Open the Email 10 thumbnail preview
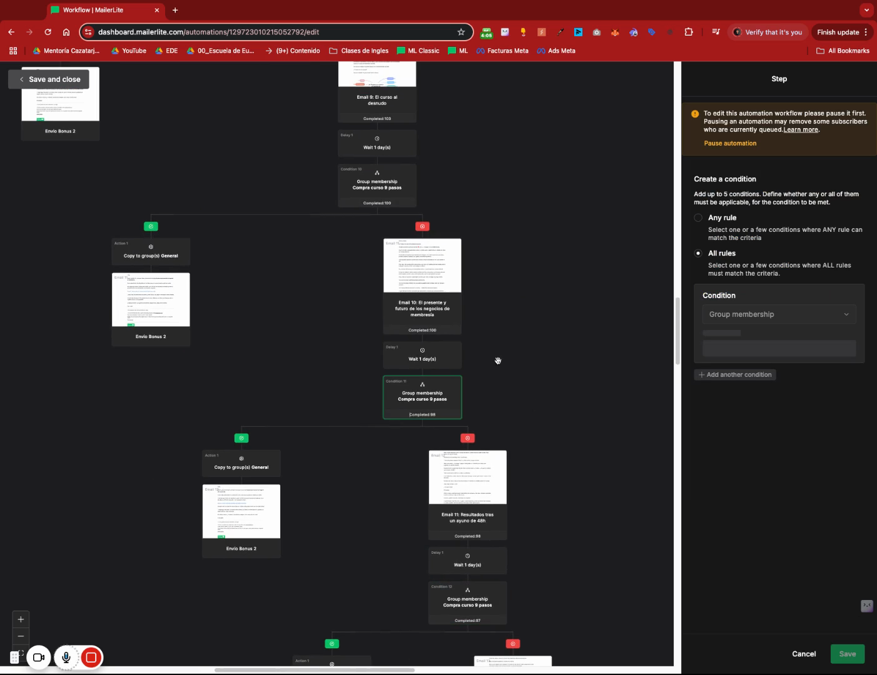877x675 pixels. coord(422,266)
